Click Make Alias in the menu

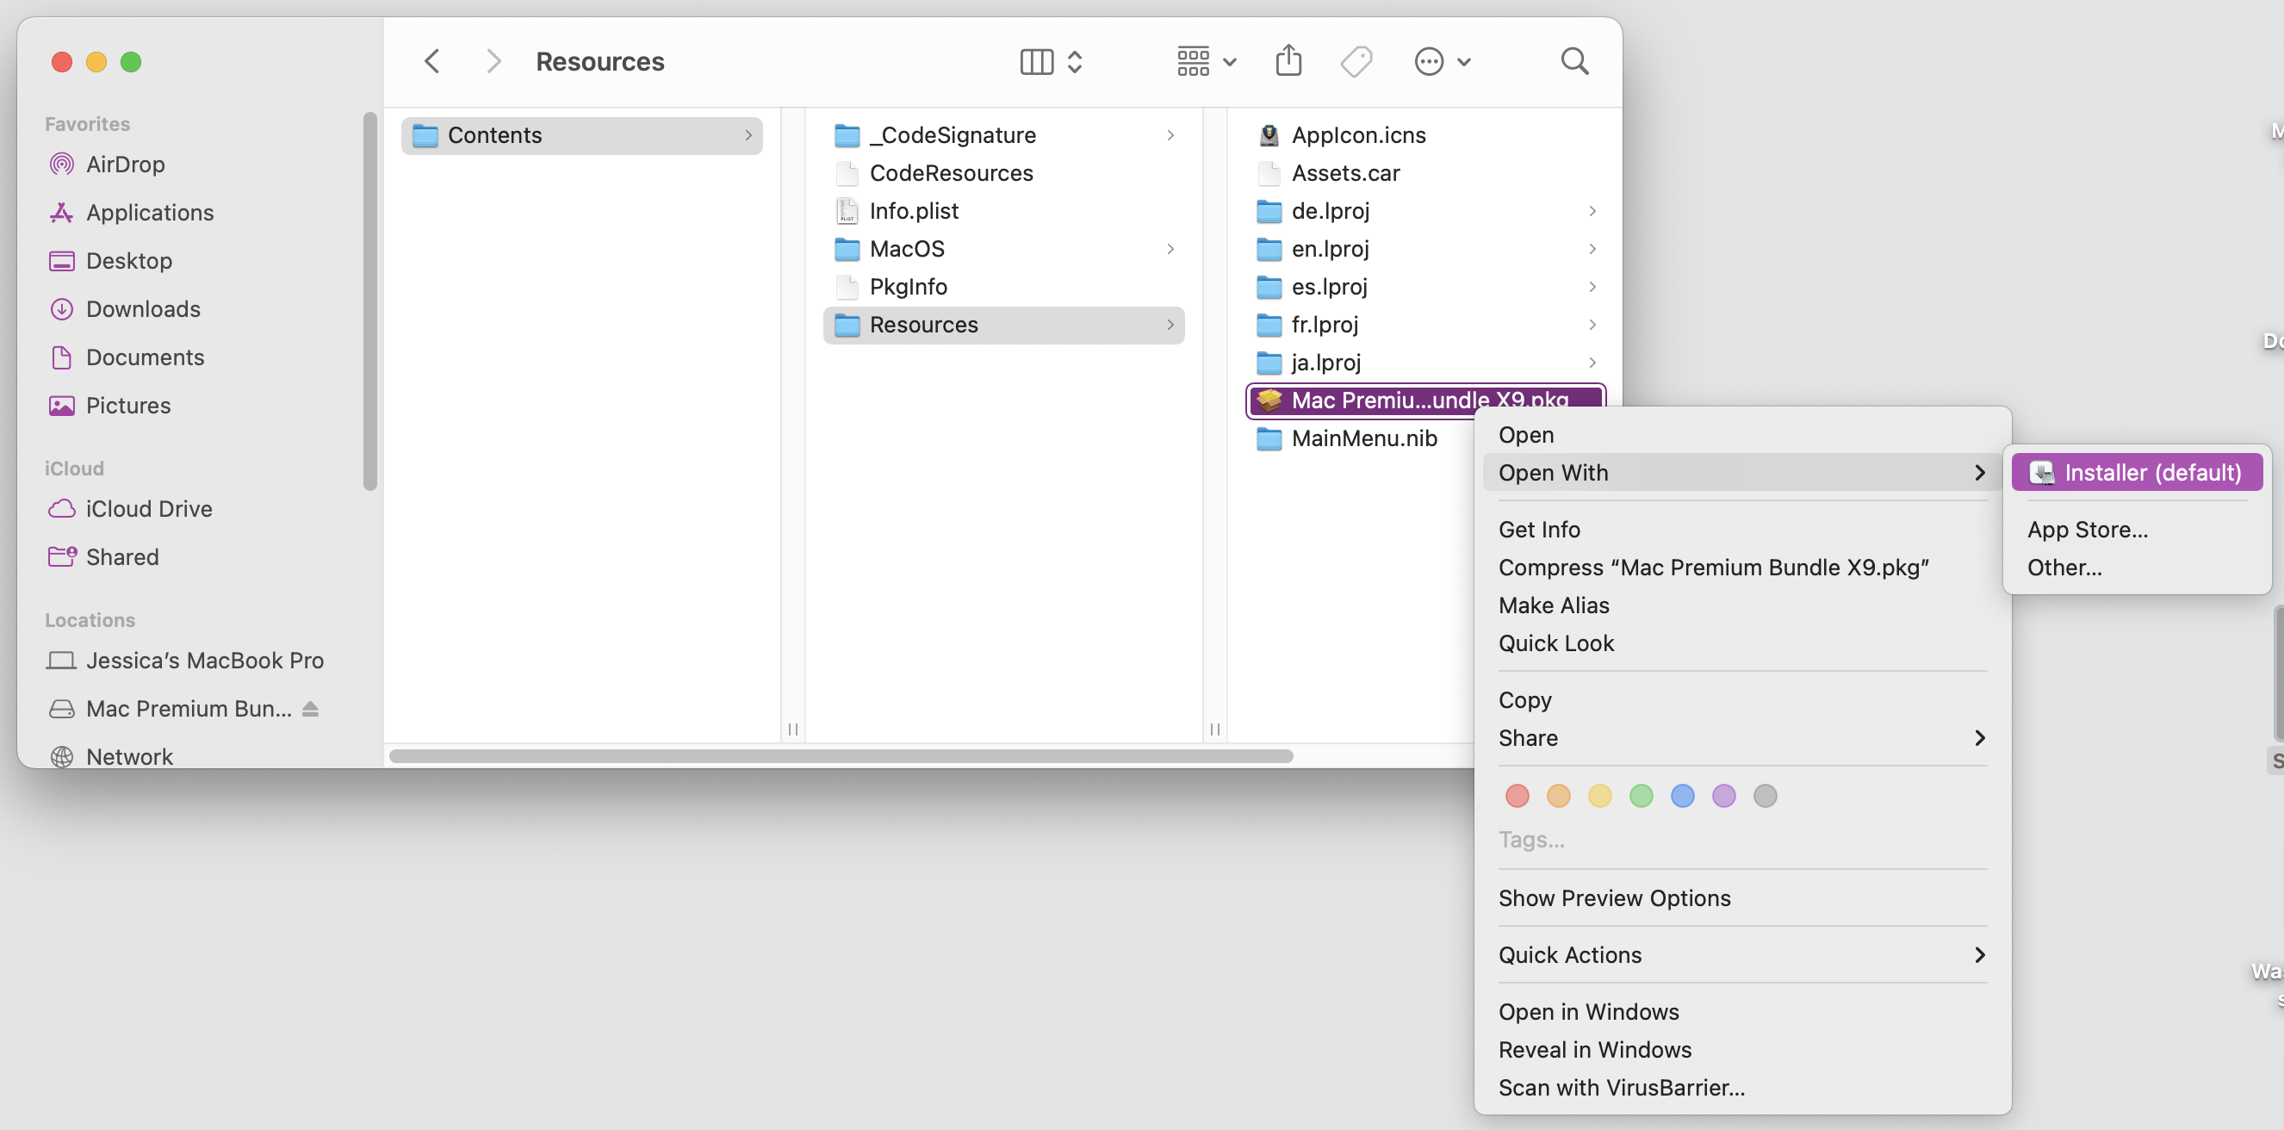[1741, 605]
